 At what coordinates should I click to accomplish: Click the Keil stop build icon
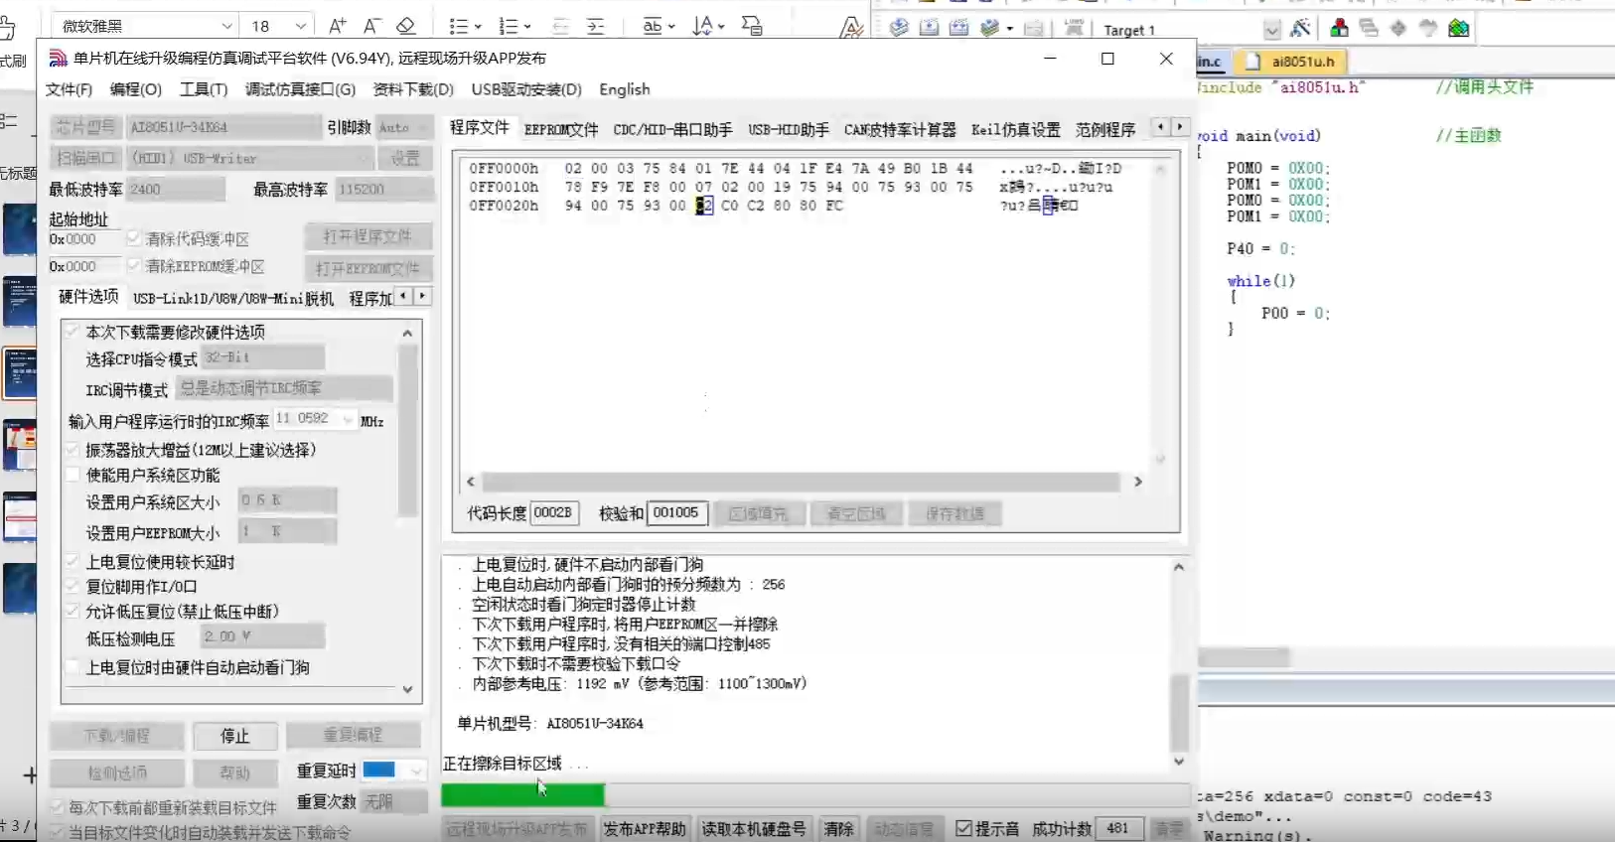tap(1034, 28)
